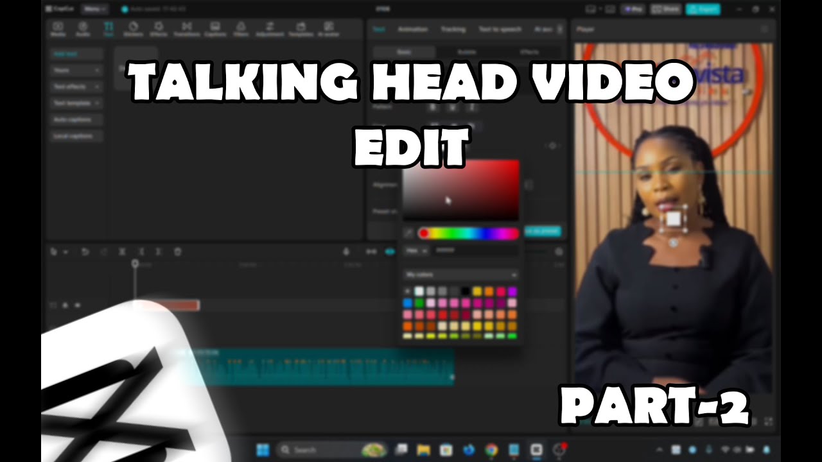This screenshot has height=462, width=822.
Task: Open the Audio panel icon
Action: (x=83, y=28)
